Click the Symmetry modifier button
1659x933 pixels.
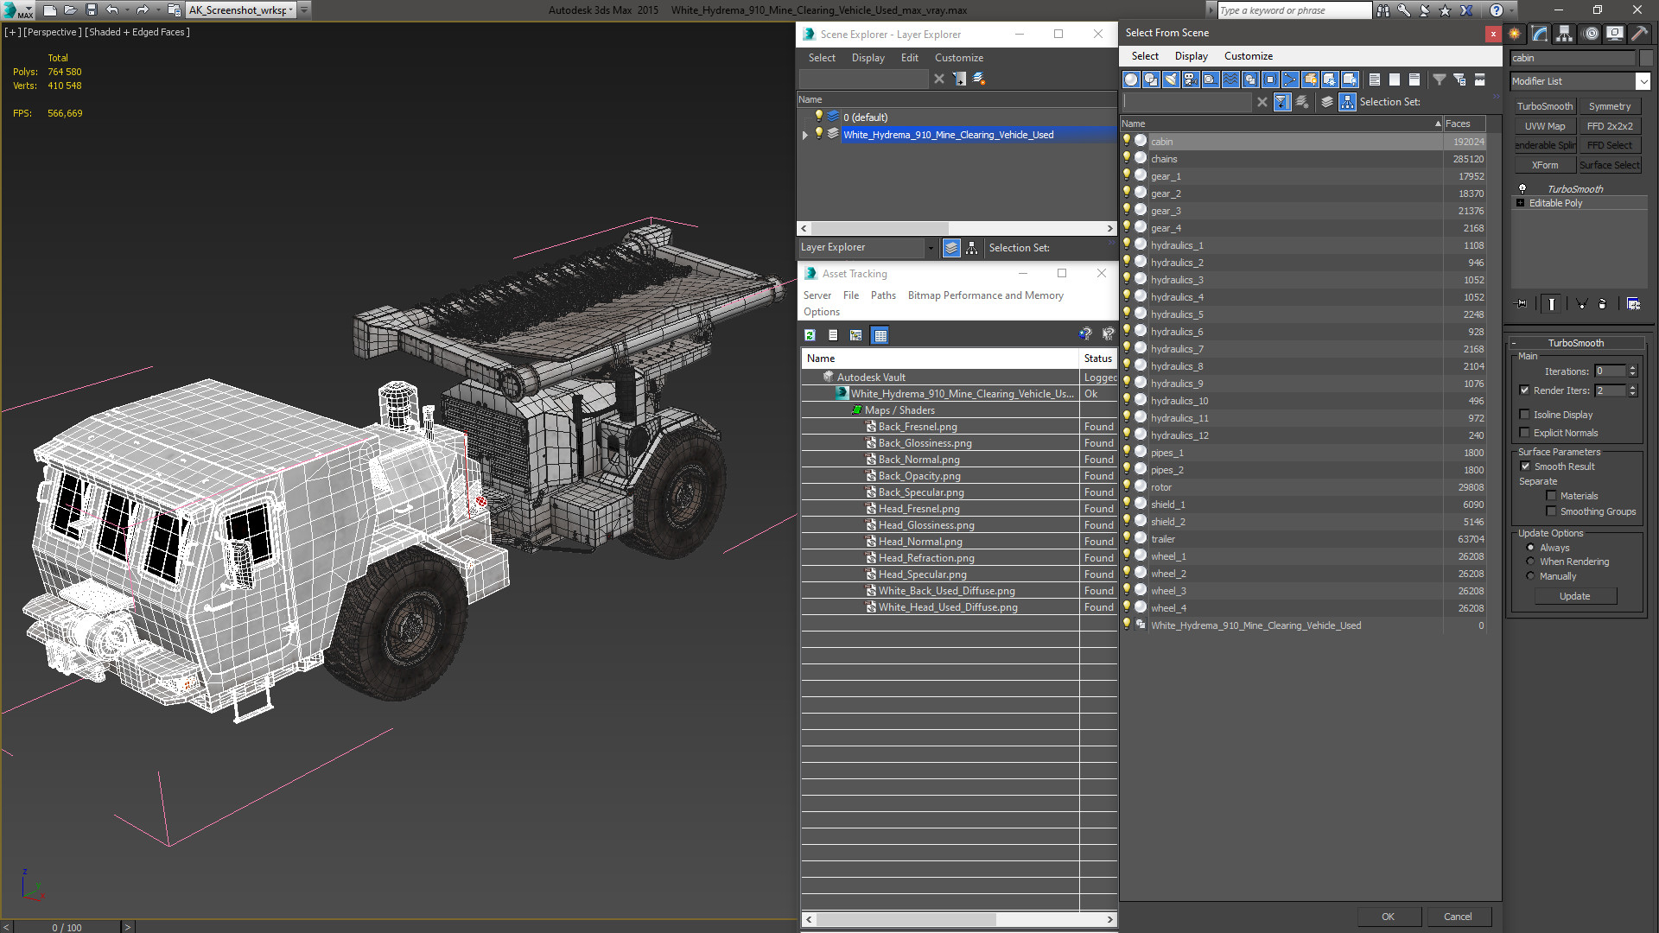tap(1610, 106)
